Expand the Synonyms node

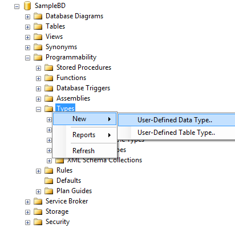point(27,48)
